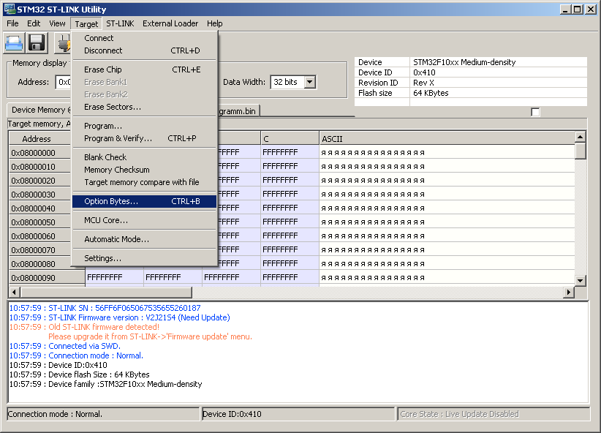
Task: Open the Data Width dropdown
Action: [309, 82]
